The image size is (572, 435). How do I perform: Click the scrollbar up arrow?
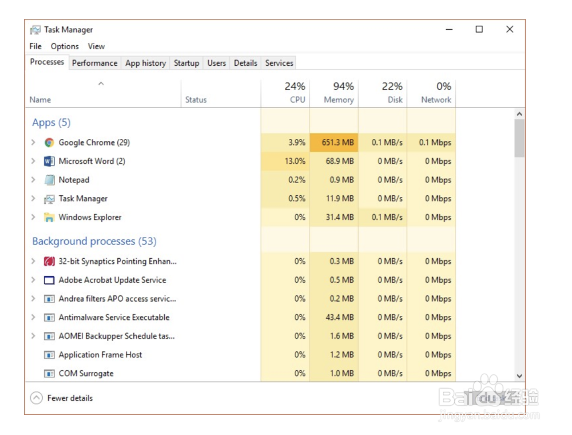[x=519, y=114]
